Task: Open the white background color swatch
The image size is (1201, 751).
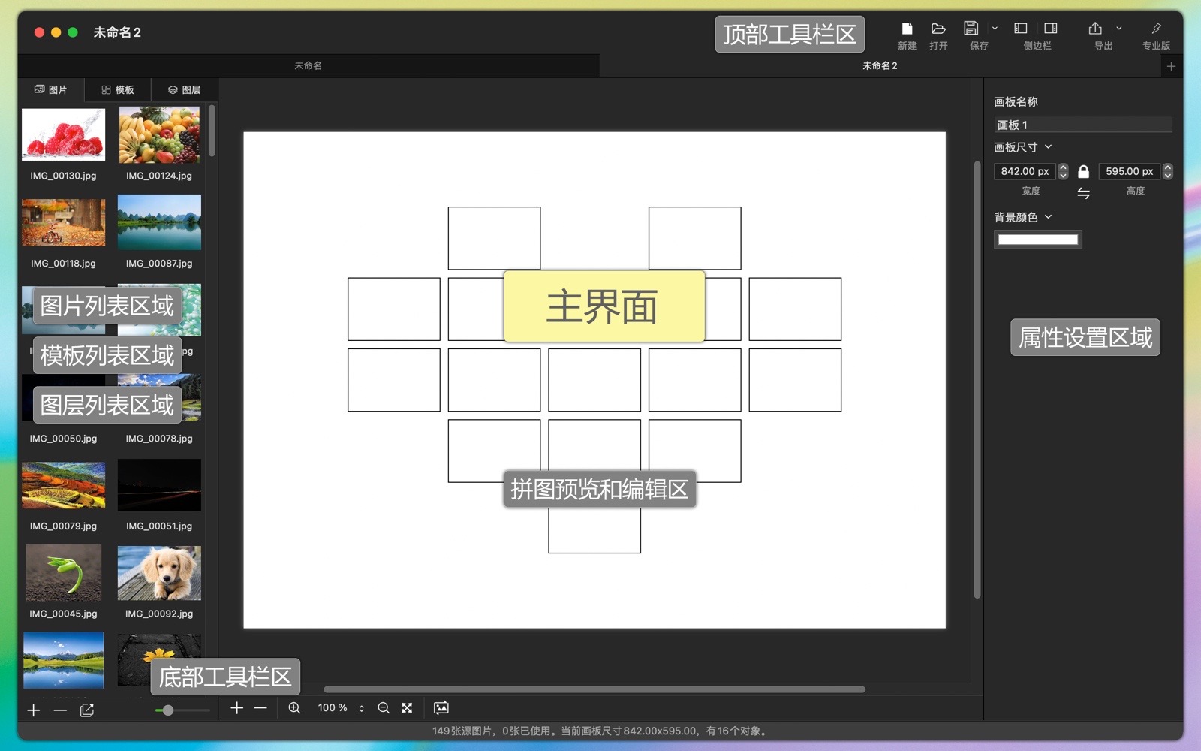Action: [1037, 240]
